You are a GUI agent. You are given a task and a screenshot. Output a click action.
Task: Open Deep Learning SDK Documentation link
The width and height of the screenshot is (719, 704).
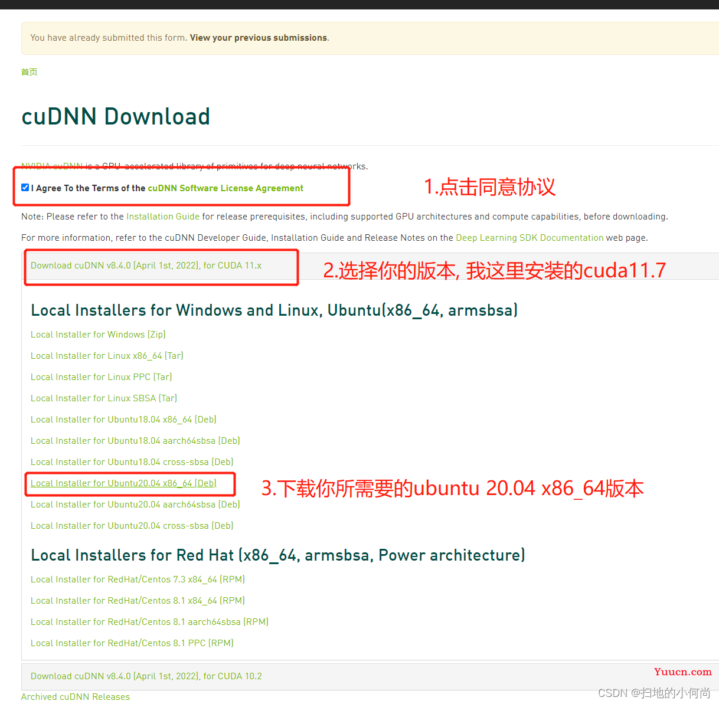[x=530, y=238]
